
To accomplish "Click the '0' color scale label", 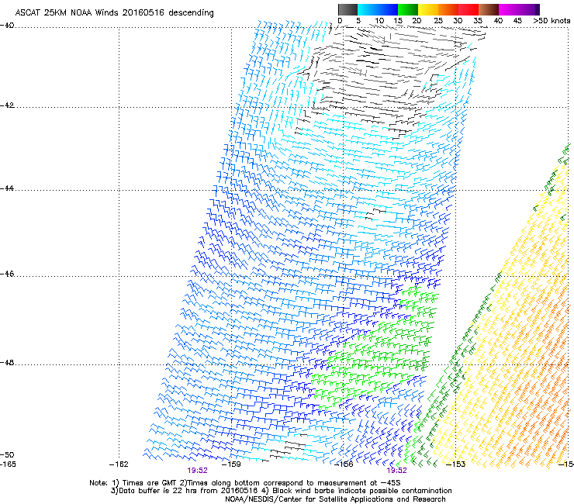I will (x=340, y=20).
